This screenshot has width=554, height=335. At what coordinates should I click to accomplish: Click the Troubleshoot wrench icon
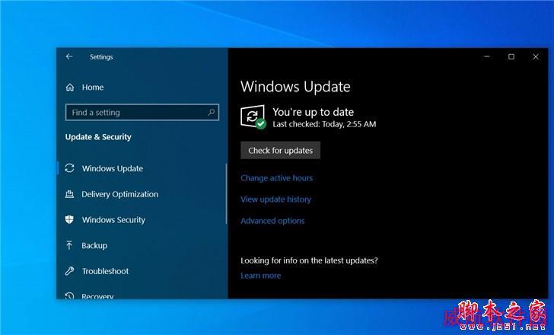[x=69, y=271]
